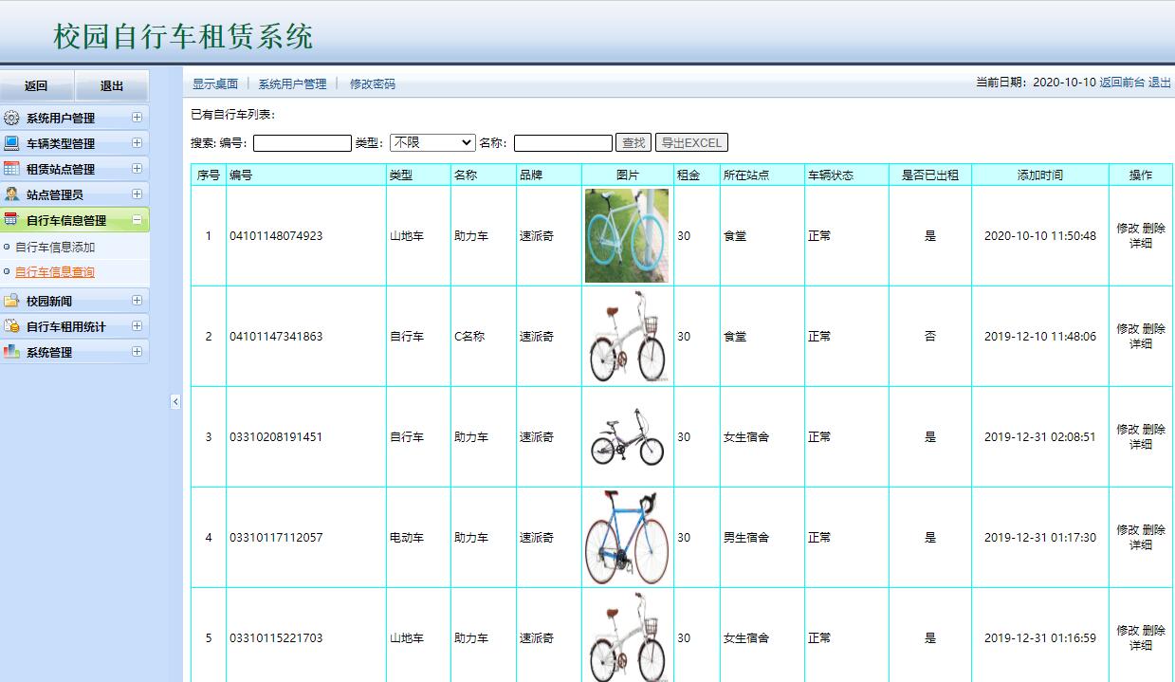Image resolution: width=1175 pixels, height=682 pixels.
Task: Click the chart icon beside 系统管理
Action: click(x=12, y=350)
